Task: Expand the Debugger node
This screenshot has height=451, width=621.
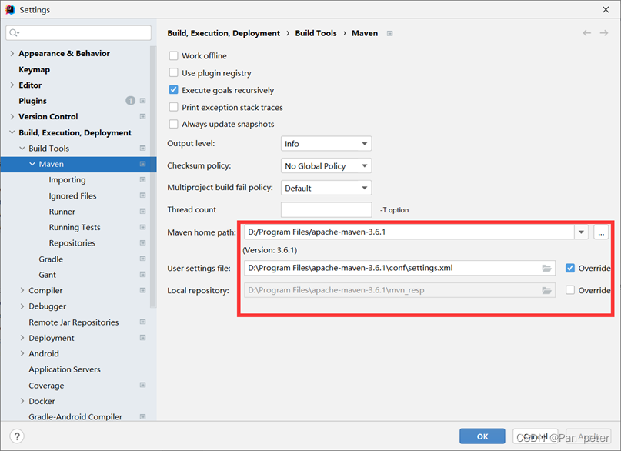Action: [x=22, y=306]
